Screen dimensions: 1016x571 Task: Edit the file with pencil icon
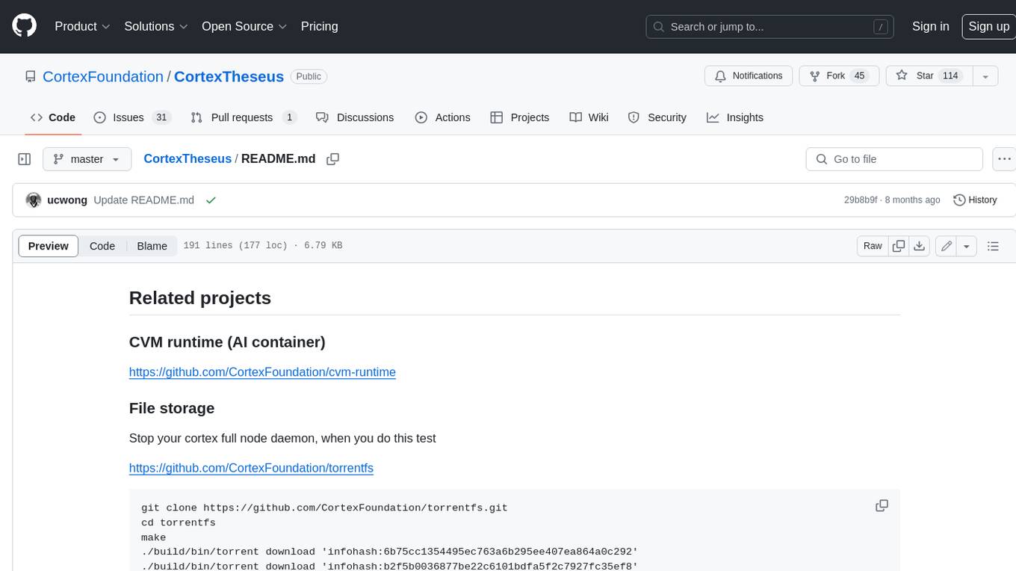(x=946, y=246)
